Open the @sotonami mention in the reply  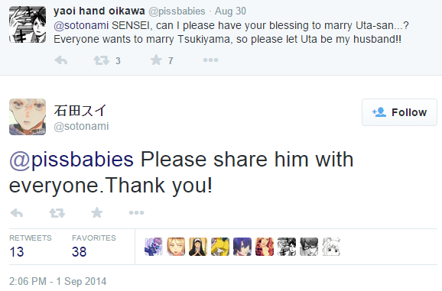click(81, 25)
